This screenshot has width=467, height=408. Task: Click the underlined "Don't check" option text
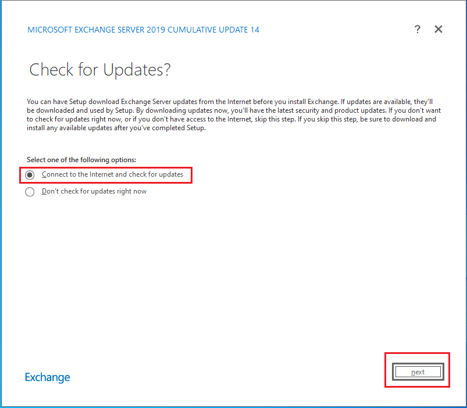tap(94, 191)
